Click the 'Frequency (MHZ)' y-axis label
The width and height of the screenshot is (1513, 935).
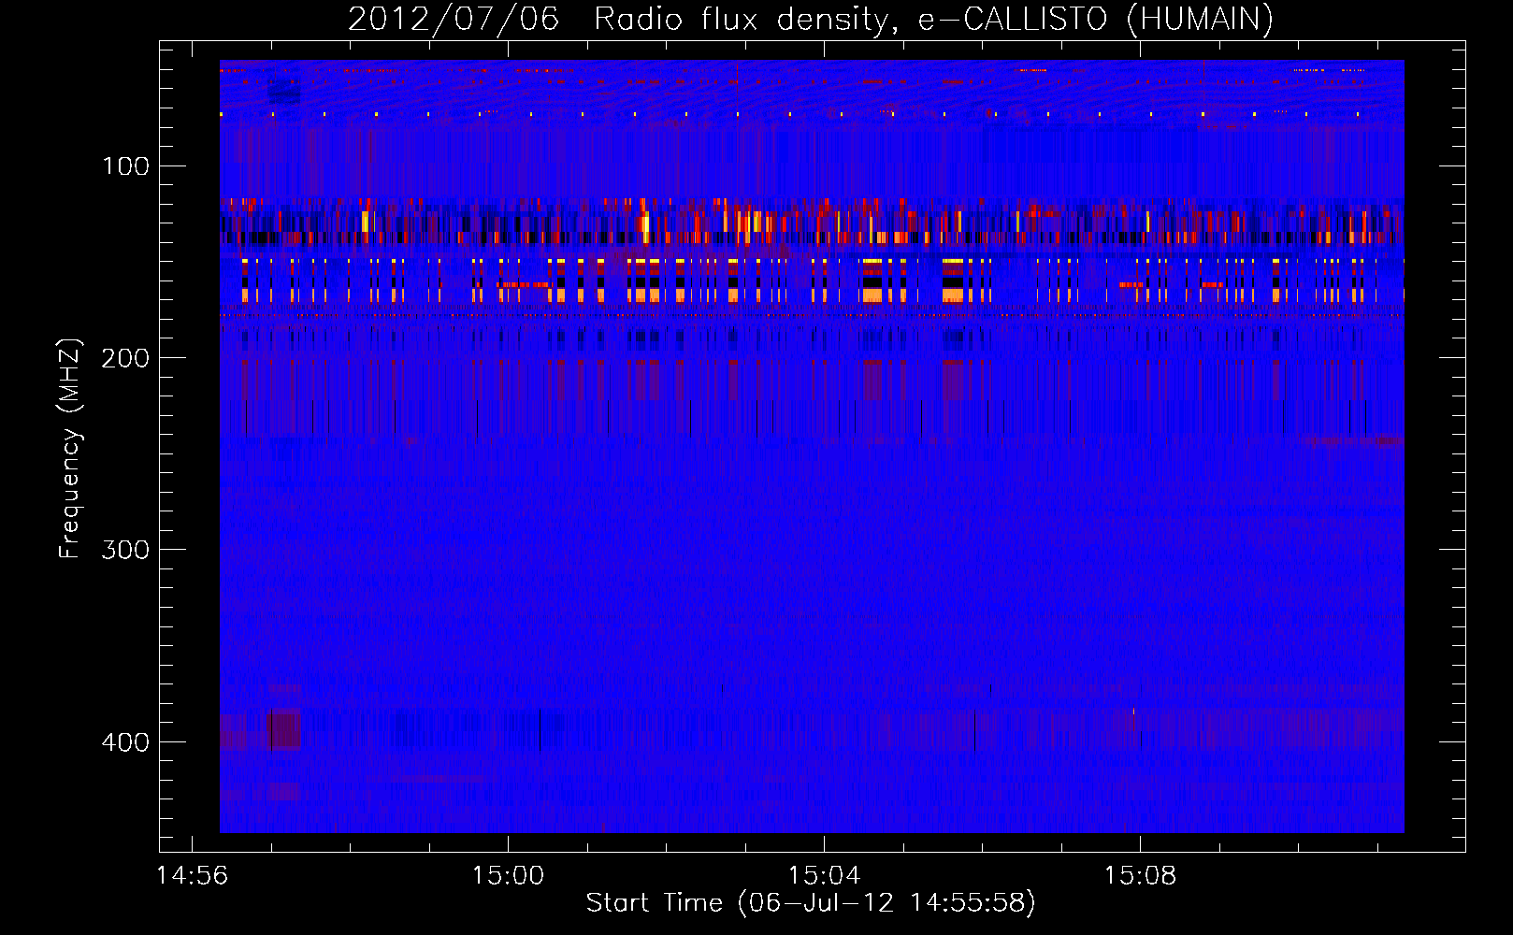(70, 449)
